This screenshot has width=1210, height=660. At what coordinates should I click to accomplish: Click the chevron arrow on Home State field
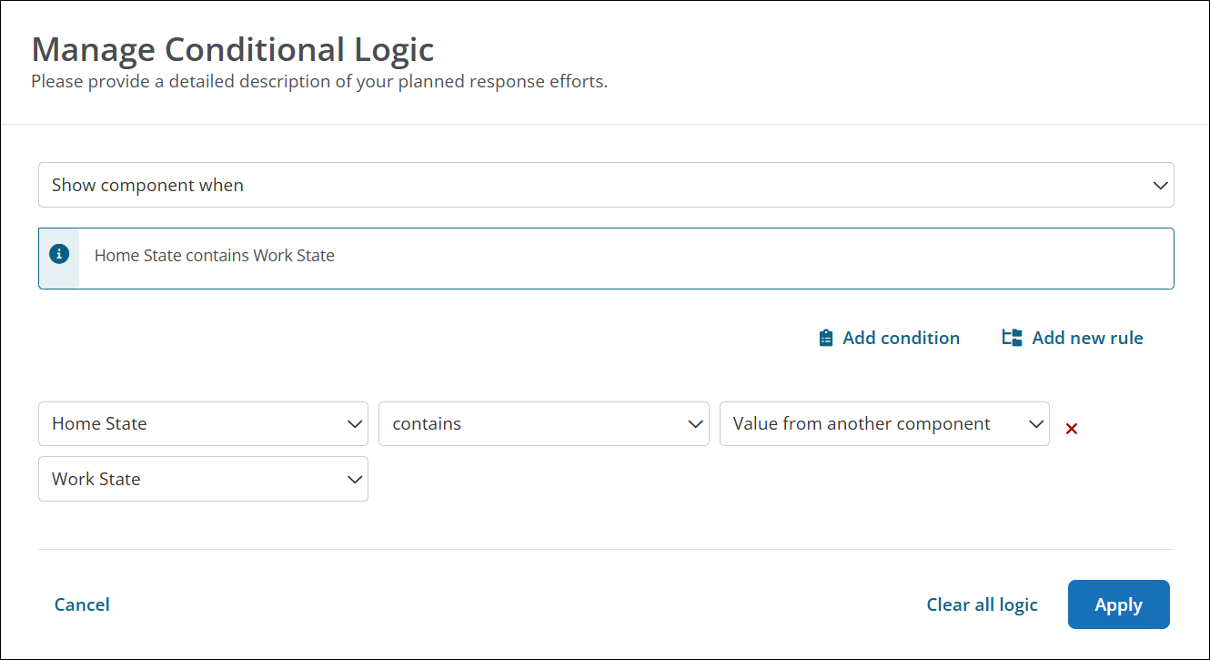point(355,424)
